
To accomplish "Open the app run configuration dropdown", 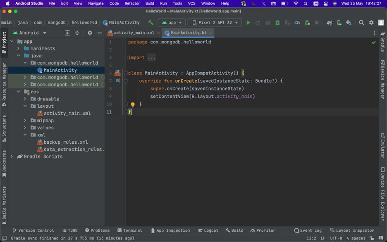I will (172, 23).
